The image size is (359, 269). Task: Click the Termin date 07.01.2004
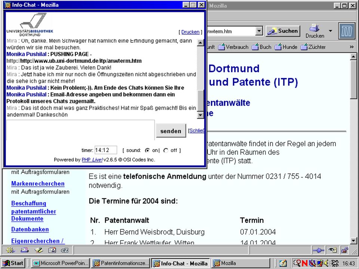pos(258,232)
